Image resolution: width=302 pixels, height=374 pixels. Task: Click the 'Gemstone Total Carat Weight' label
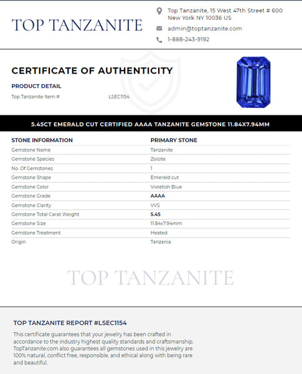tap(45, 214)
